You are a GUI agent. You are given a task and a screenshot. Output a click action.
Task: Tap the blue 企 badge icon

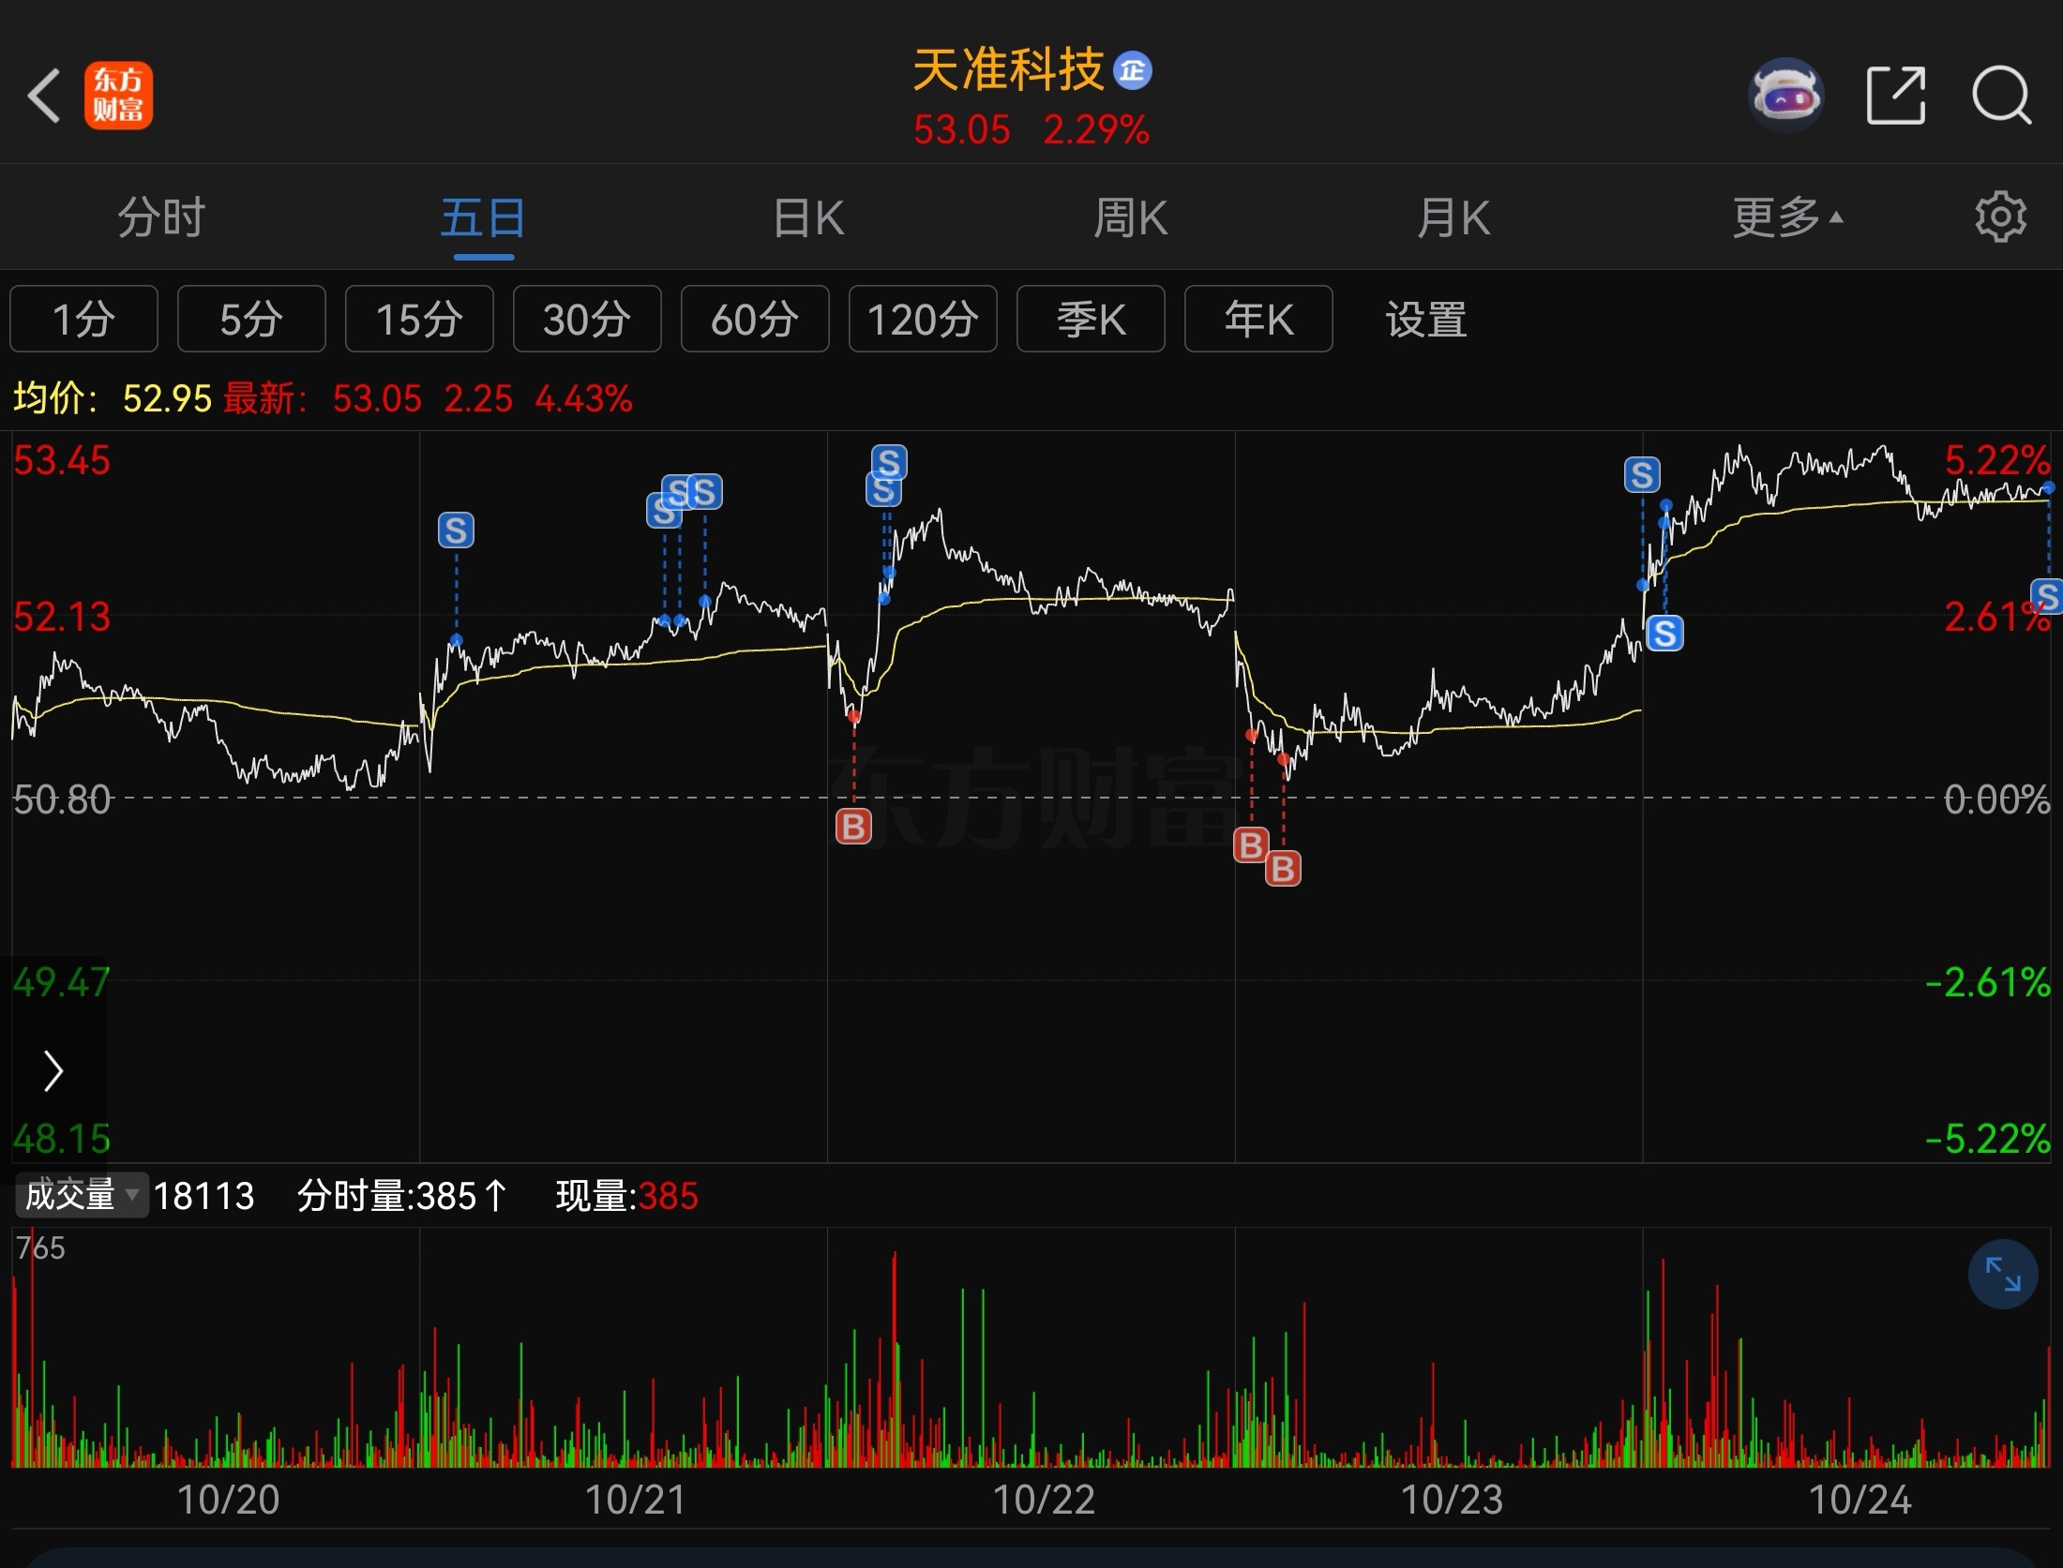[x=1133, y=71]
